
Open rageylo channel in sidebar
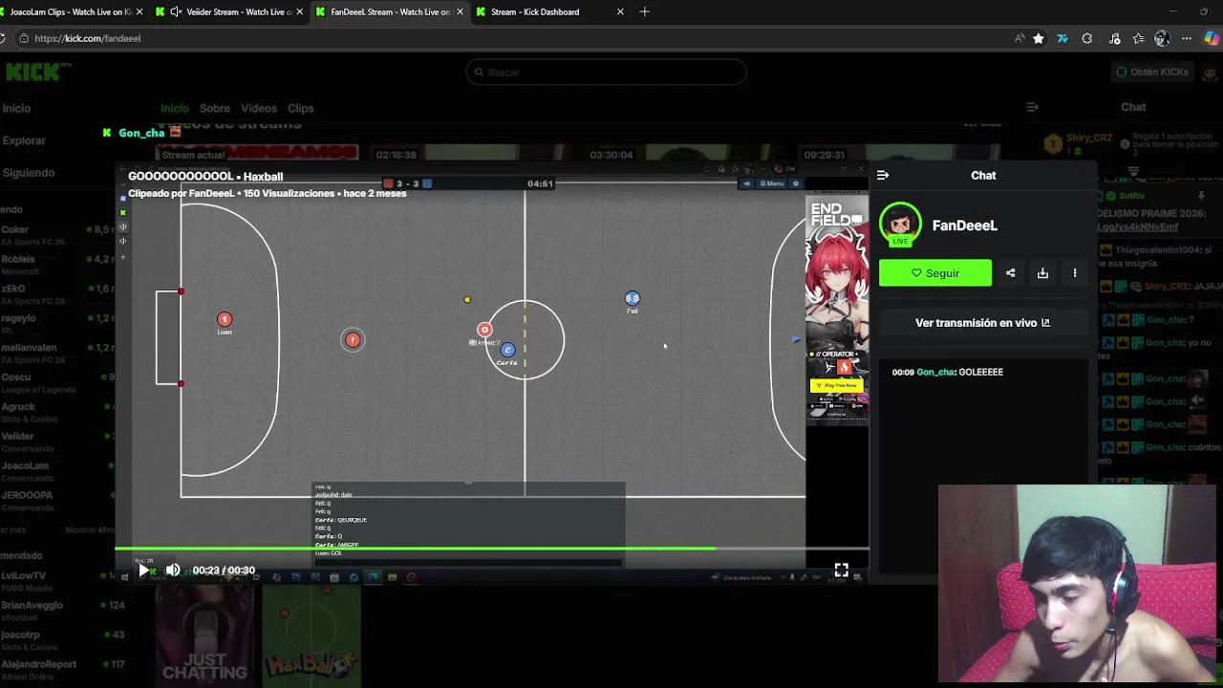tap(57, 324)
